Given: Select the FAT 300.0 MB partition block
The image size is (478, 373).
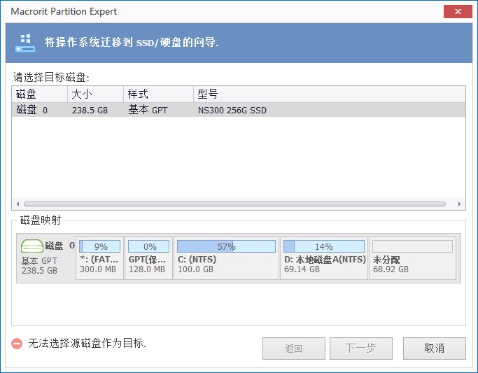Looking at the screenshot, I should (99, 258).
